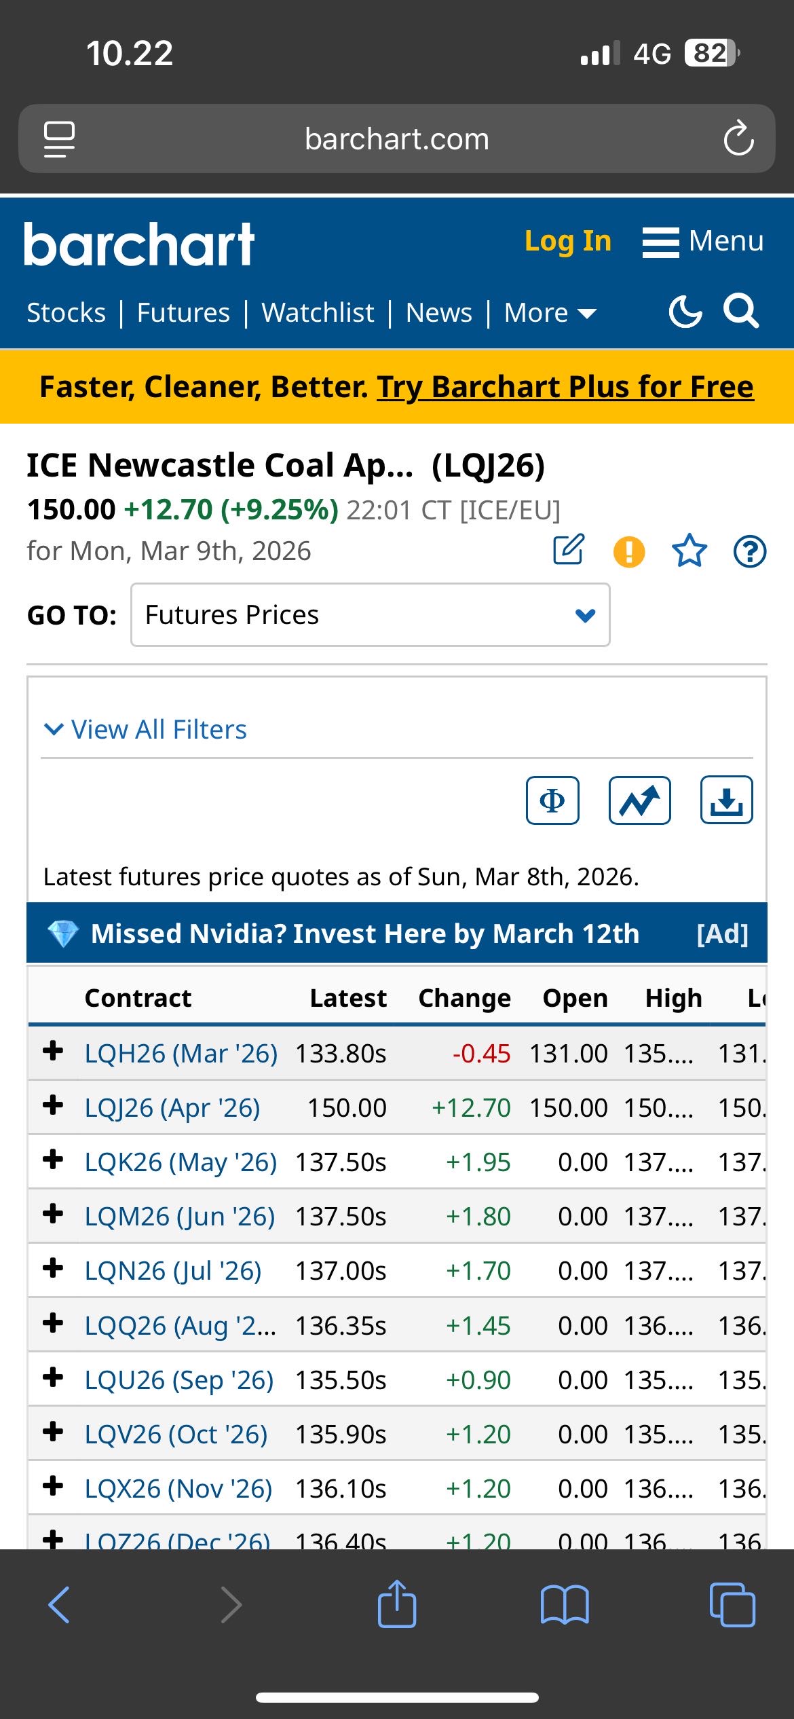
Task: Open the hamburger Menu
Action: click(x=703, y=242)
